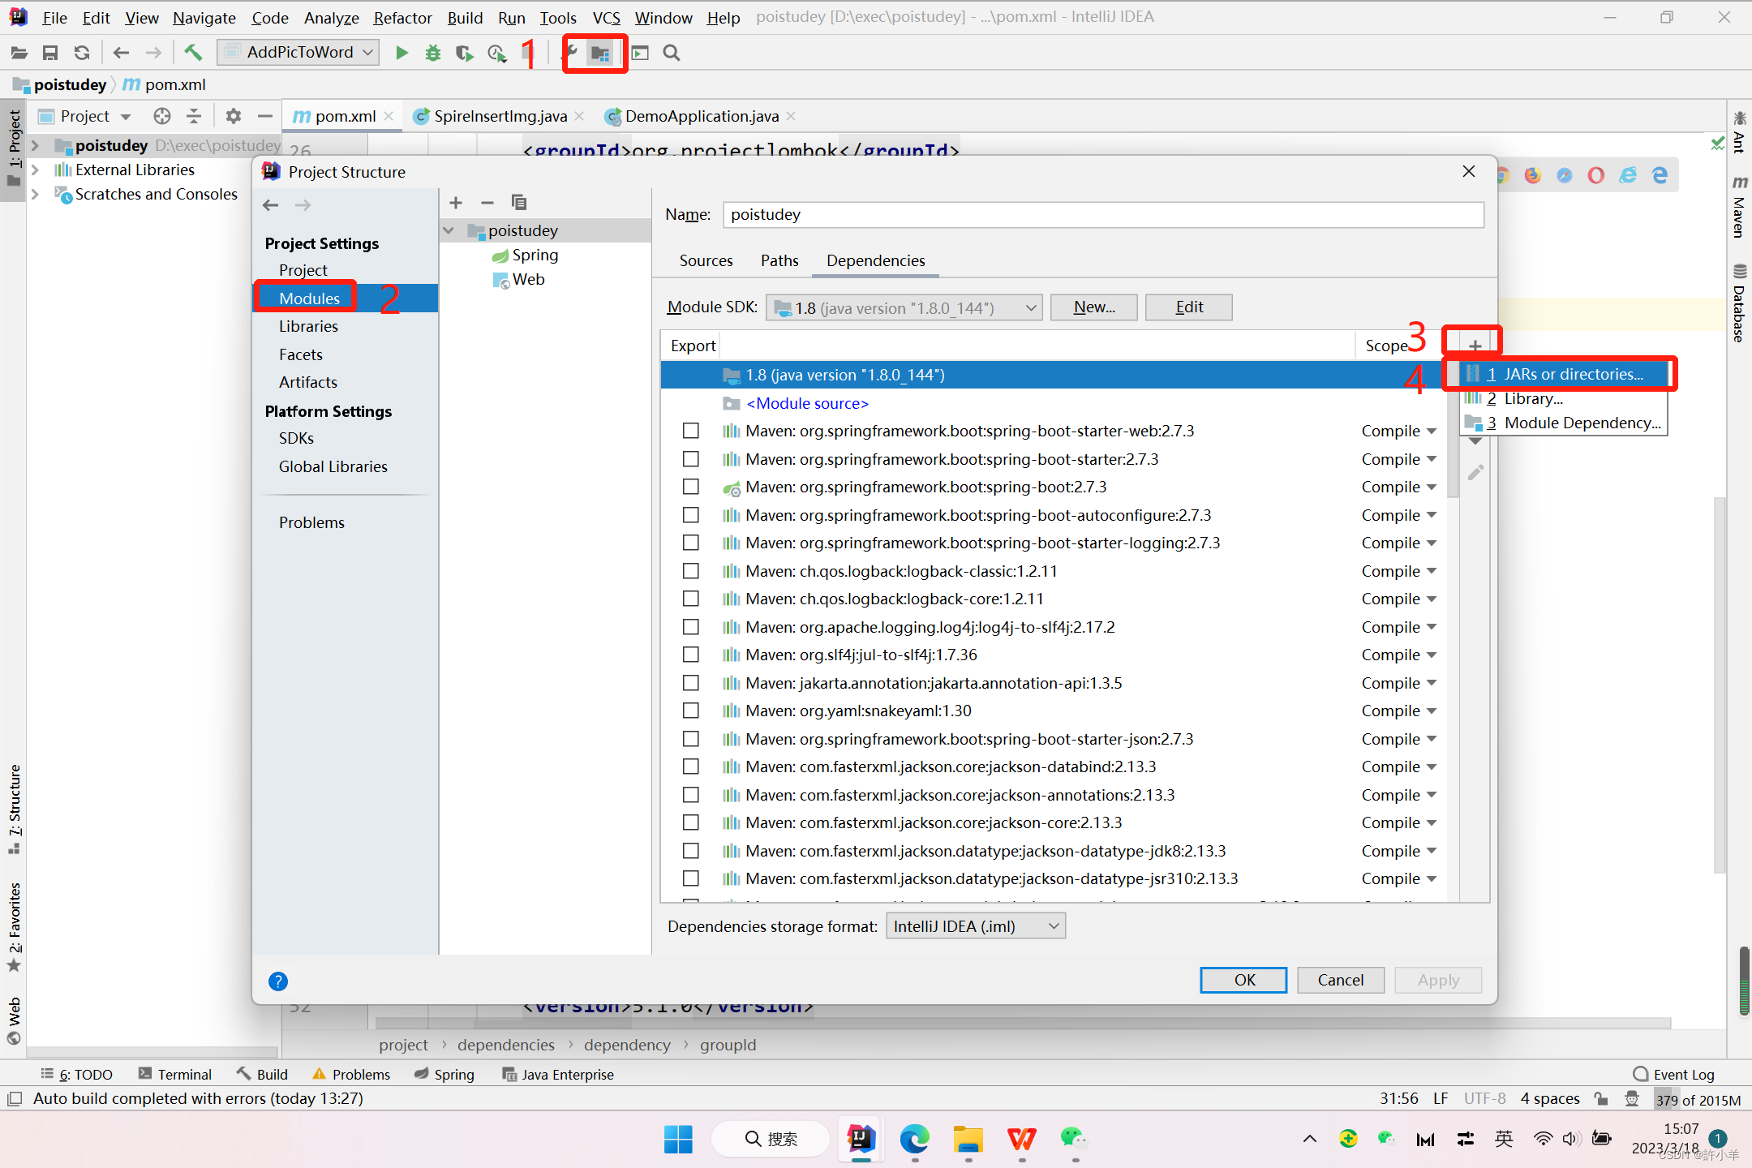Select Module Dependency... menu entry

[x=1563, y=423]
